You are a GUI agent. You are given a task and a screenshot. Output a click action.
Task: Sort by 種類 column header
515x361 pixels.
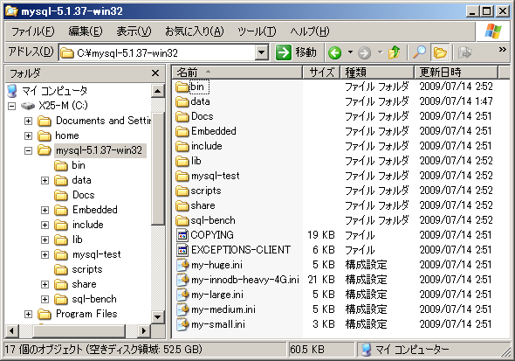(377, 72)
